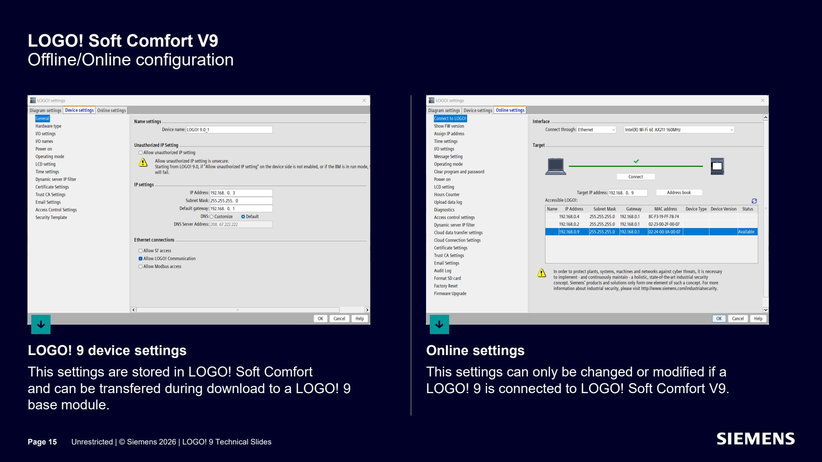
Task: Select Device settings tab above the General list
Action: coord(79,110)
